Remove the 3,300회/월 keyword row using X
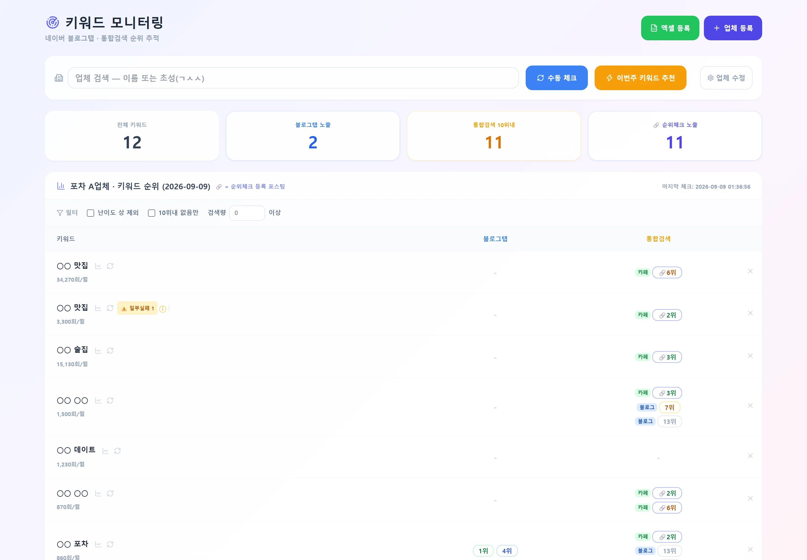The image size is (807, 560). (x=750, y=313)
